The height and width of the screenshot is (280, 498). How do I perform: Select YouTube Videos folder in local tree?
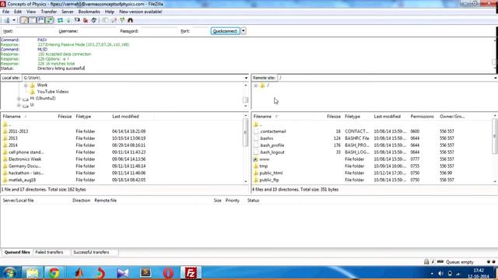tap(53, 92)
